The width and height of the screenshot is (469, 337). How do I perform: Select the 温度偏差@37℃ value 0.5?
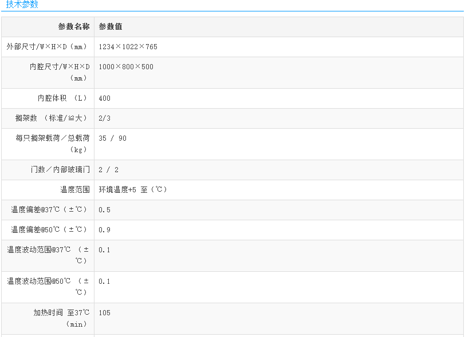pos(105,210)
